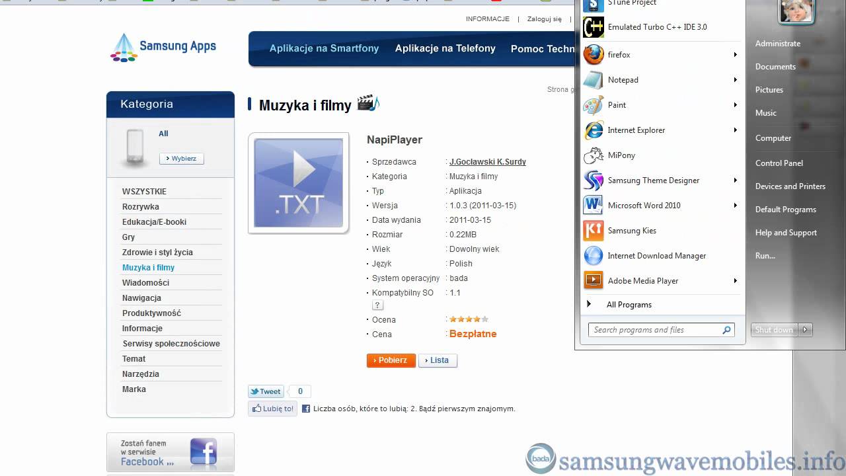Open Emulated Turbo C++ IDE 3.0 icon
Viewport: 846px width, 476px height.
[x=594, y=27]
